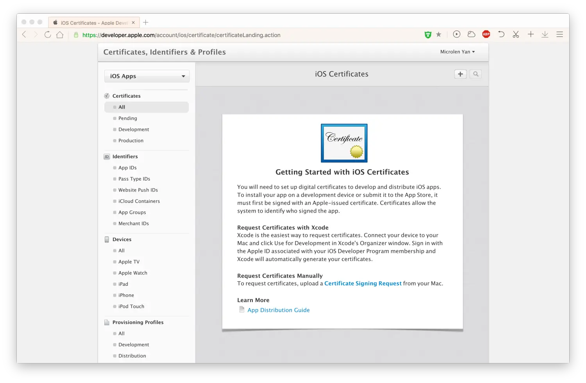Screen dimensions: 586x383
Task: Add a new certificate with the plus button
Action: pyautogui.click(x=461, y=74)
